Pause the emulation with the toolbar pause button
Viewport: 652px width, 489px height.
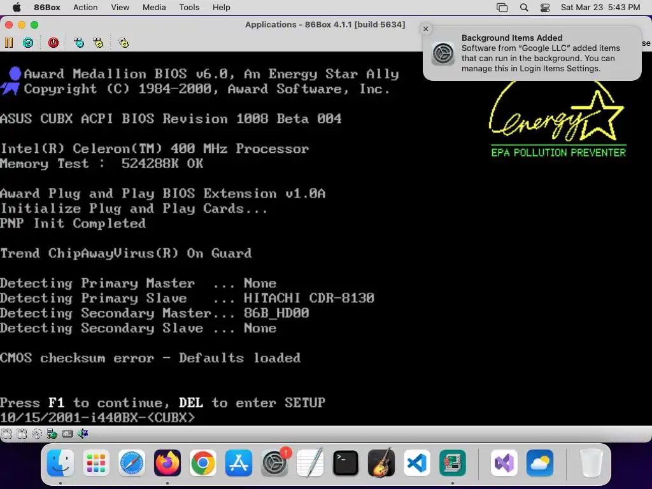click(9, 43)
